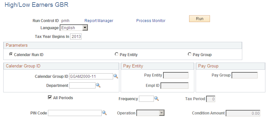Click the Tax Year Begins In field
This screenshot has height=118, width=269.
click(x=76, y=37)
